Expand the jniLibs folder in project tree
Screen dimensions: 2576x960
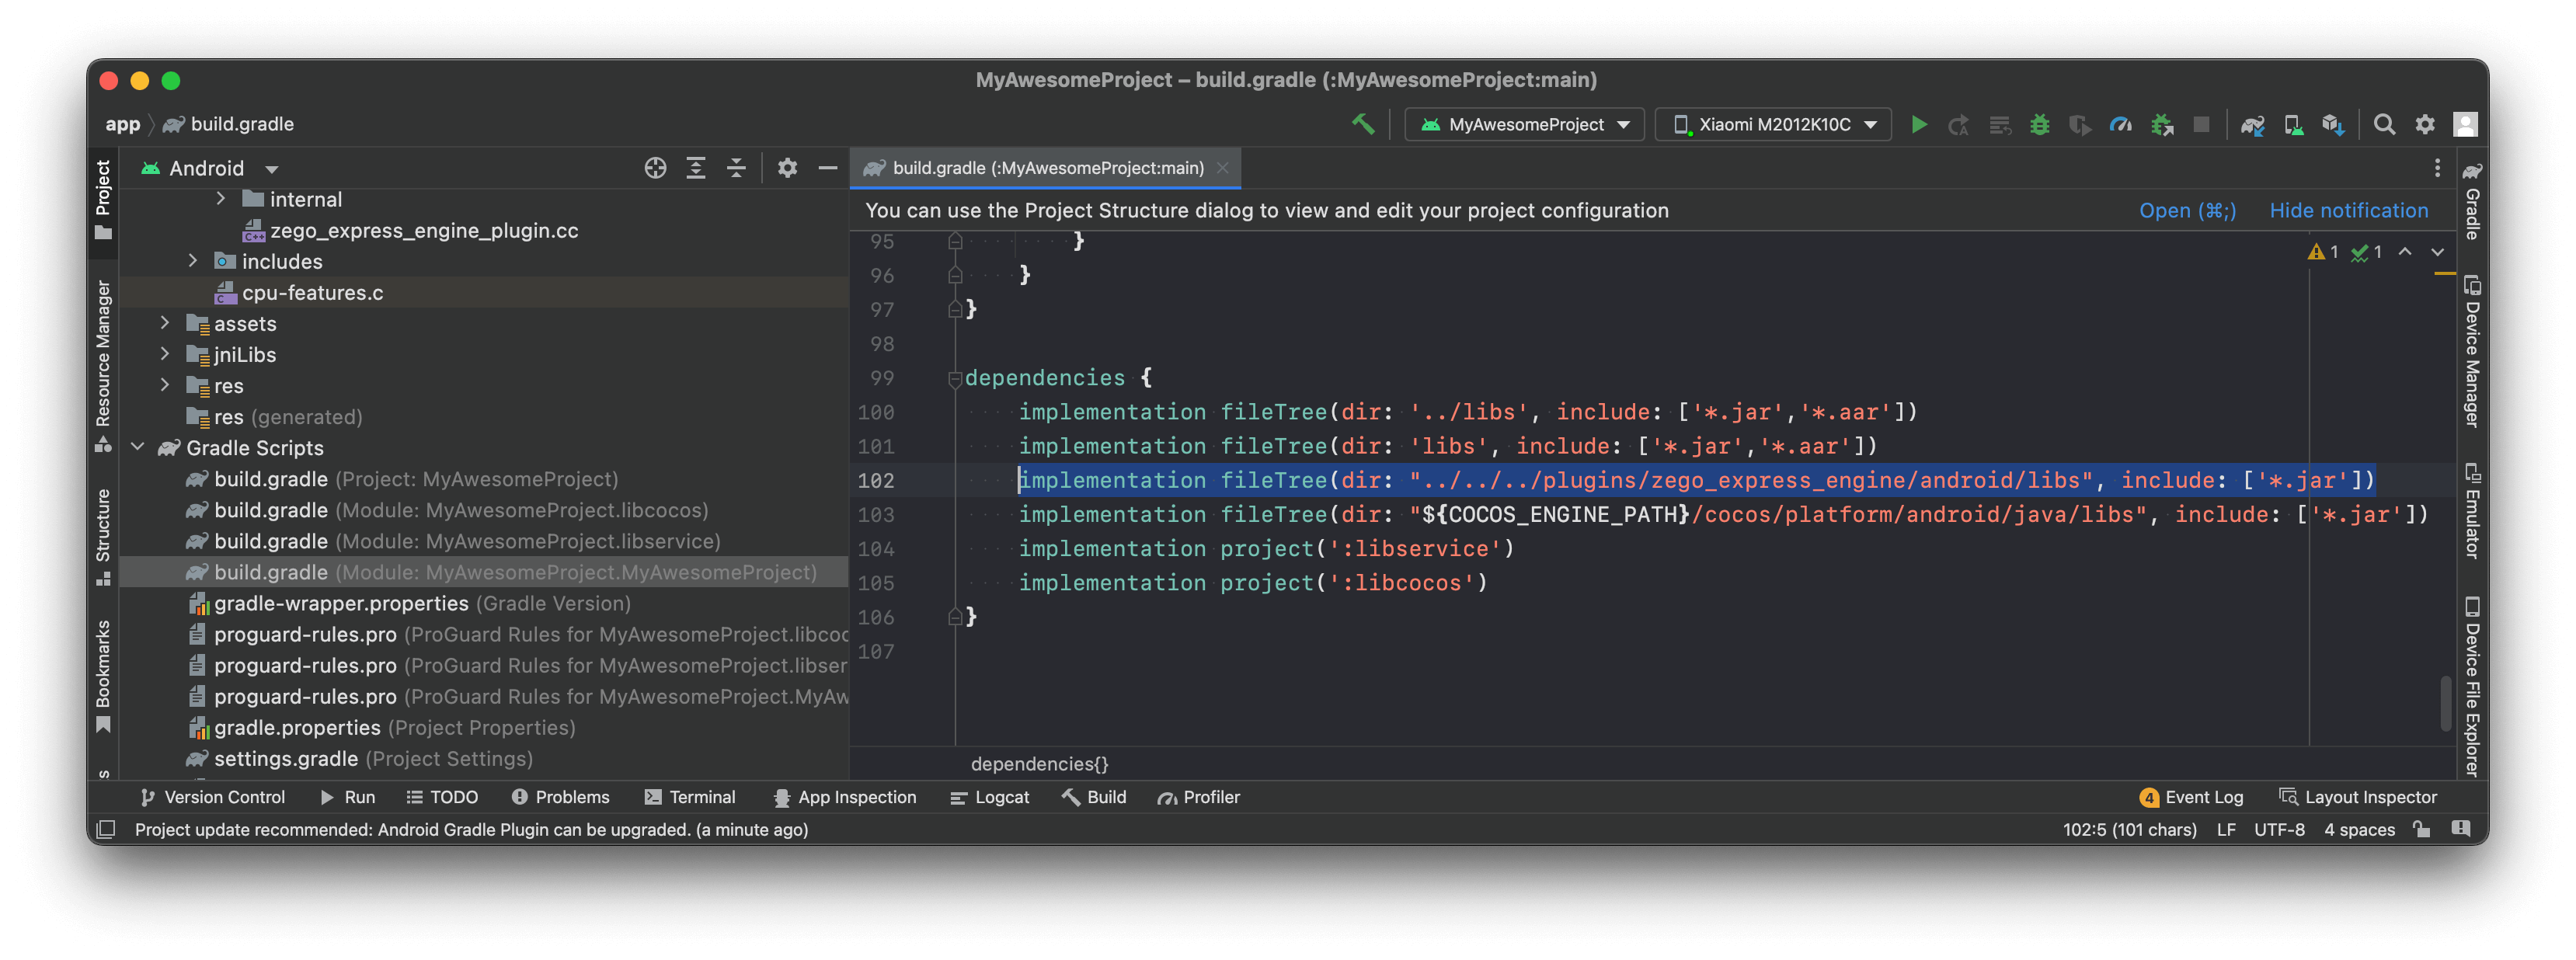(x=165, y=354)
